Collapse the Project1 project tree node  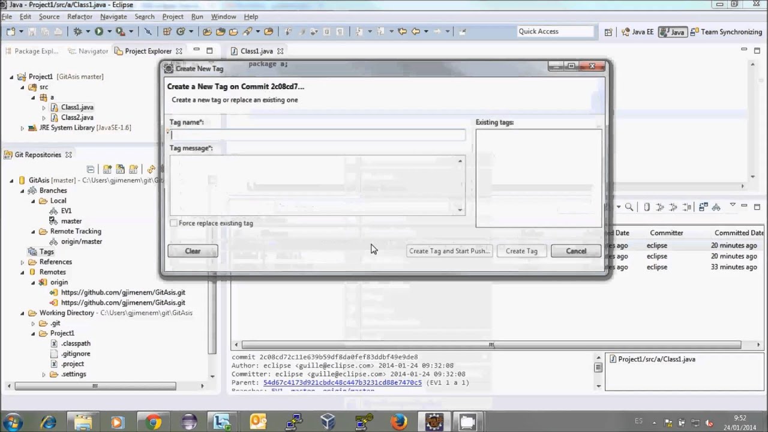tap(11, 77)
